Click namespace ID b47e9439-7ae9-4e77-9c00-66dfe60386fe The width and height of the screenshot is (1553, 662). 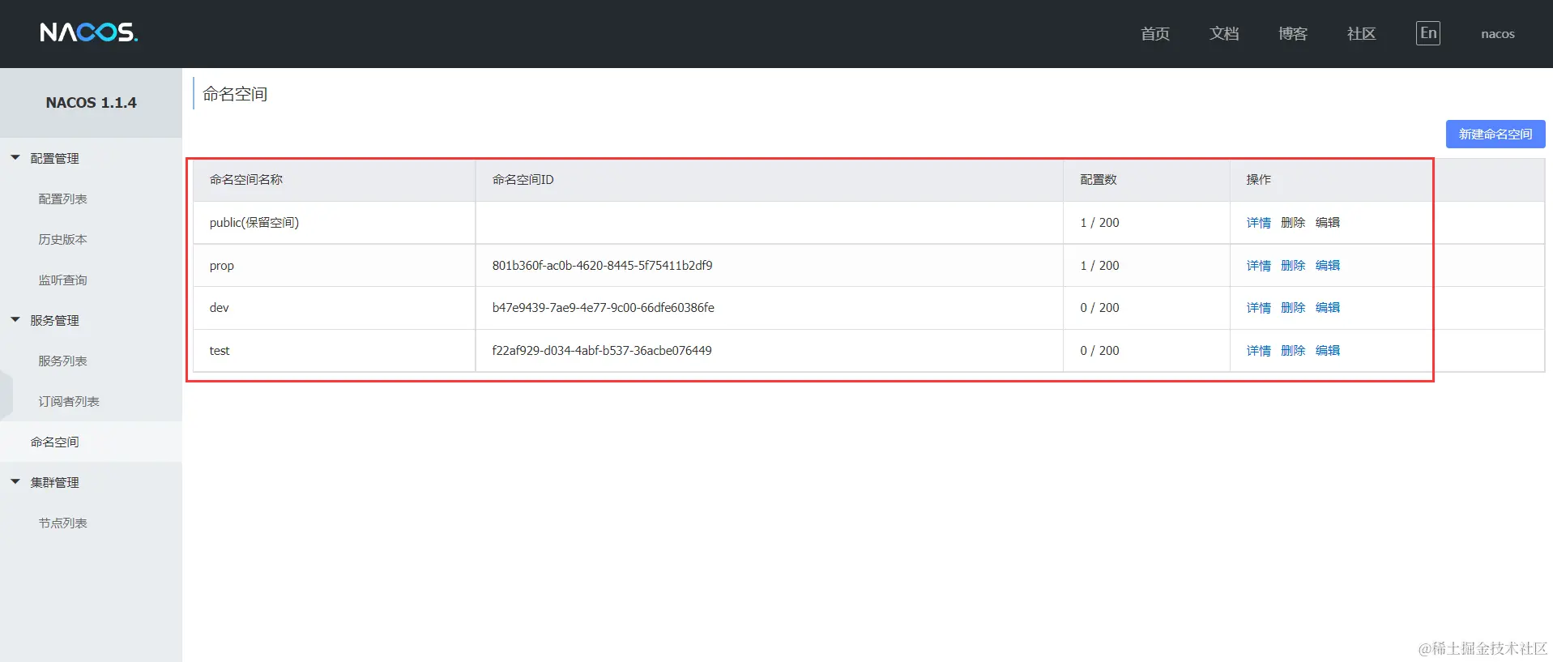pos(603,308)
